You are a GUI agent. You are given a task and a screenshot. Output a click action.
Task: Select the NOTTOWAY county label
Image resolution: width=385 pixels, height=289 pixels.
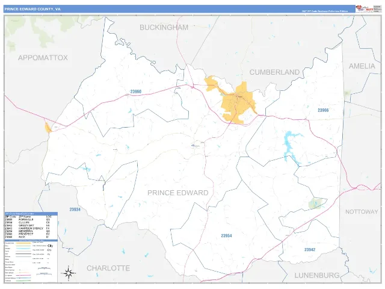tap(362, 211)
